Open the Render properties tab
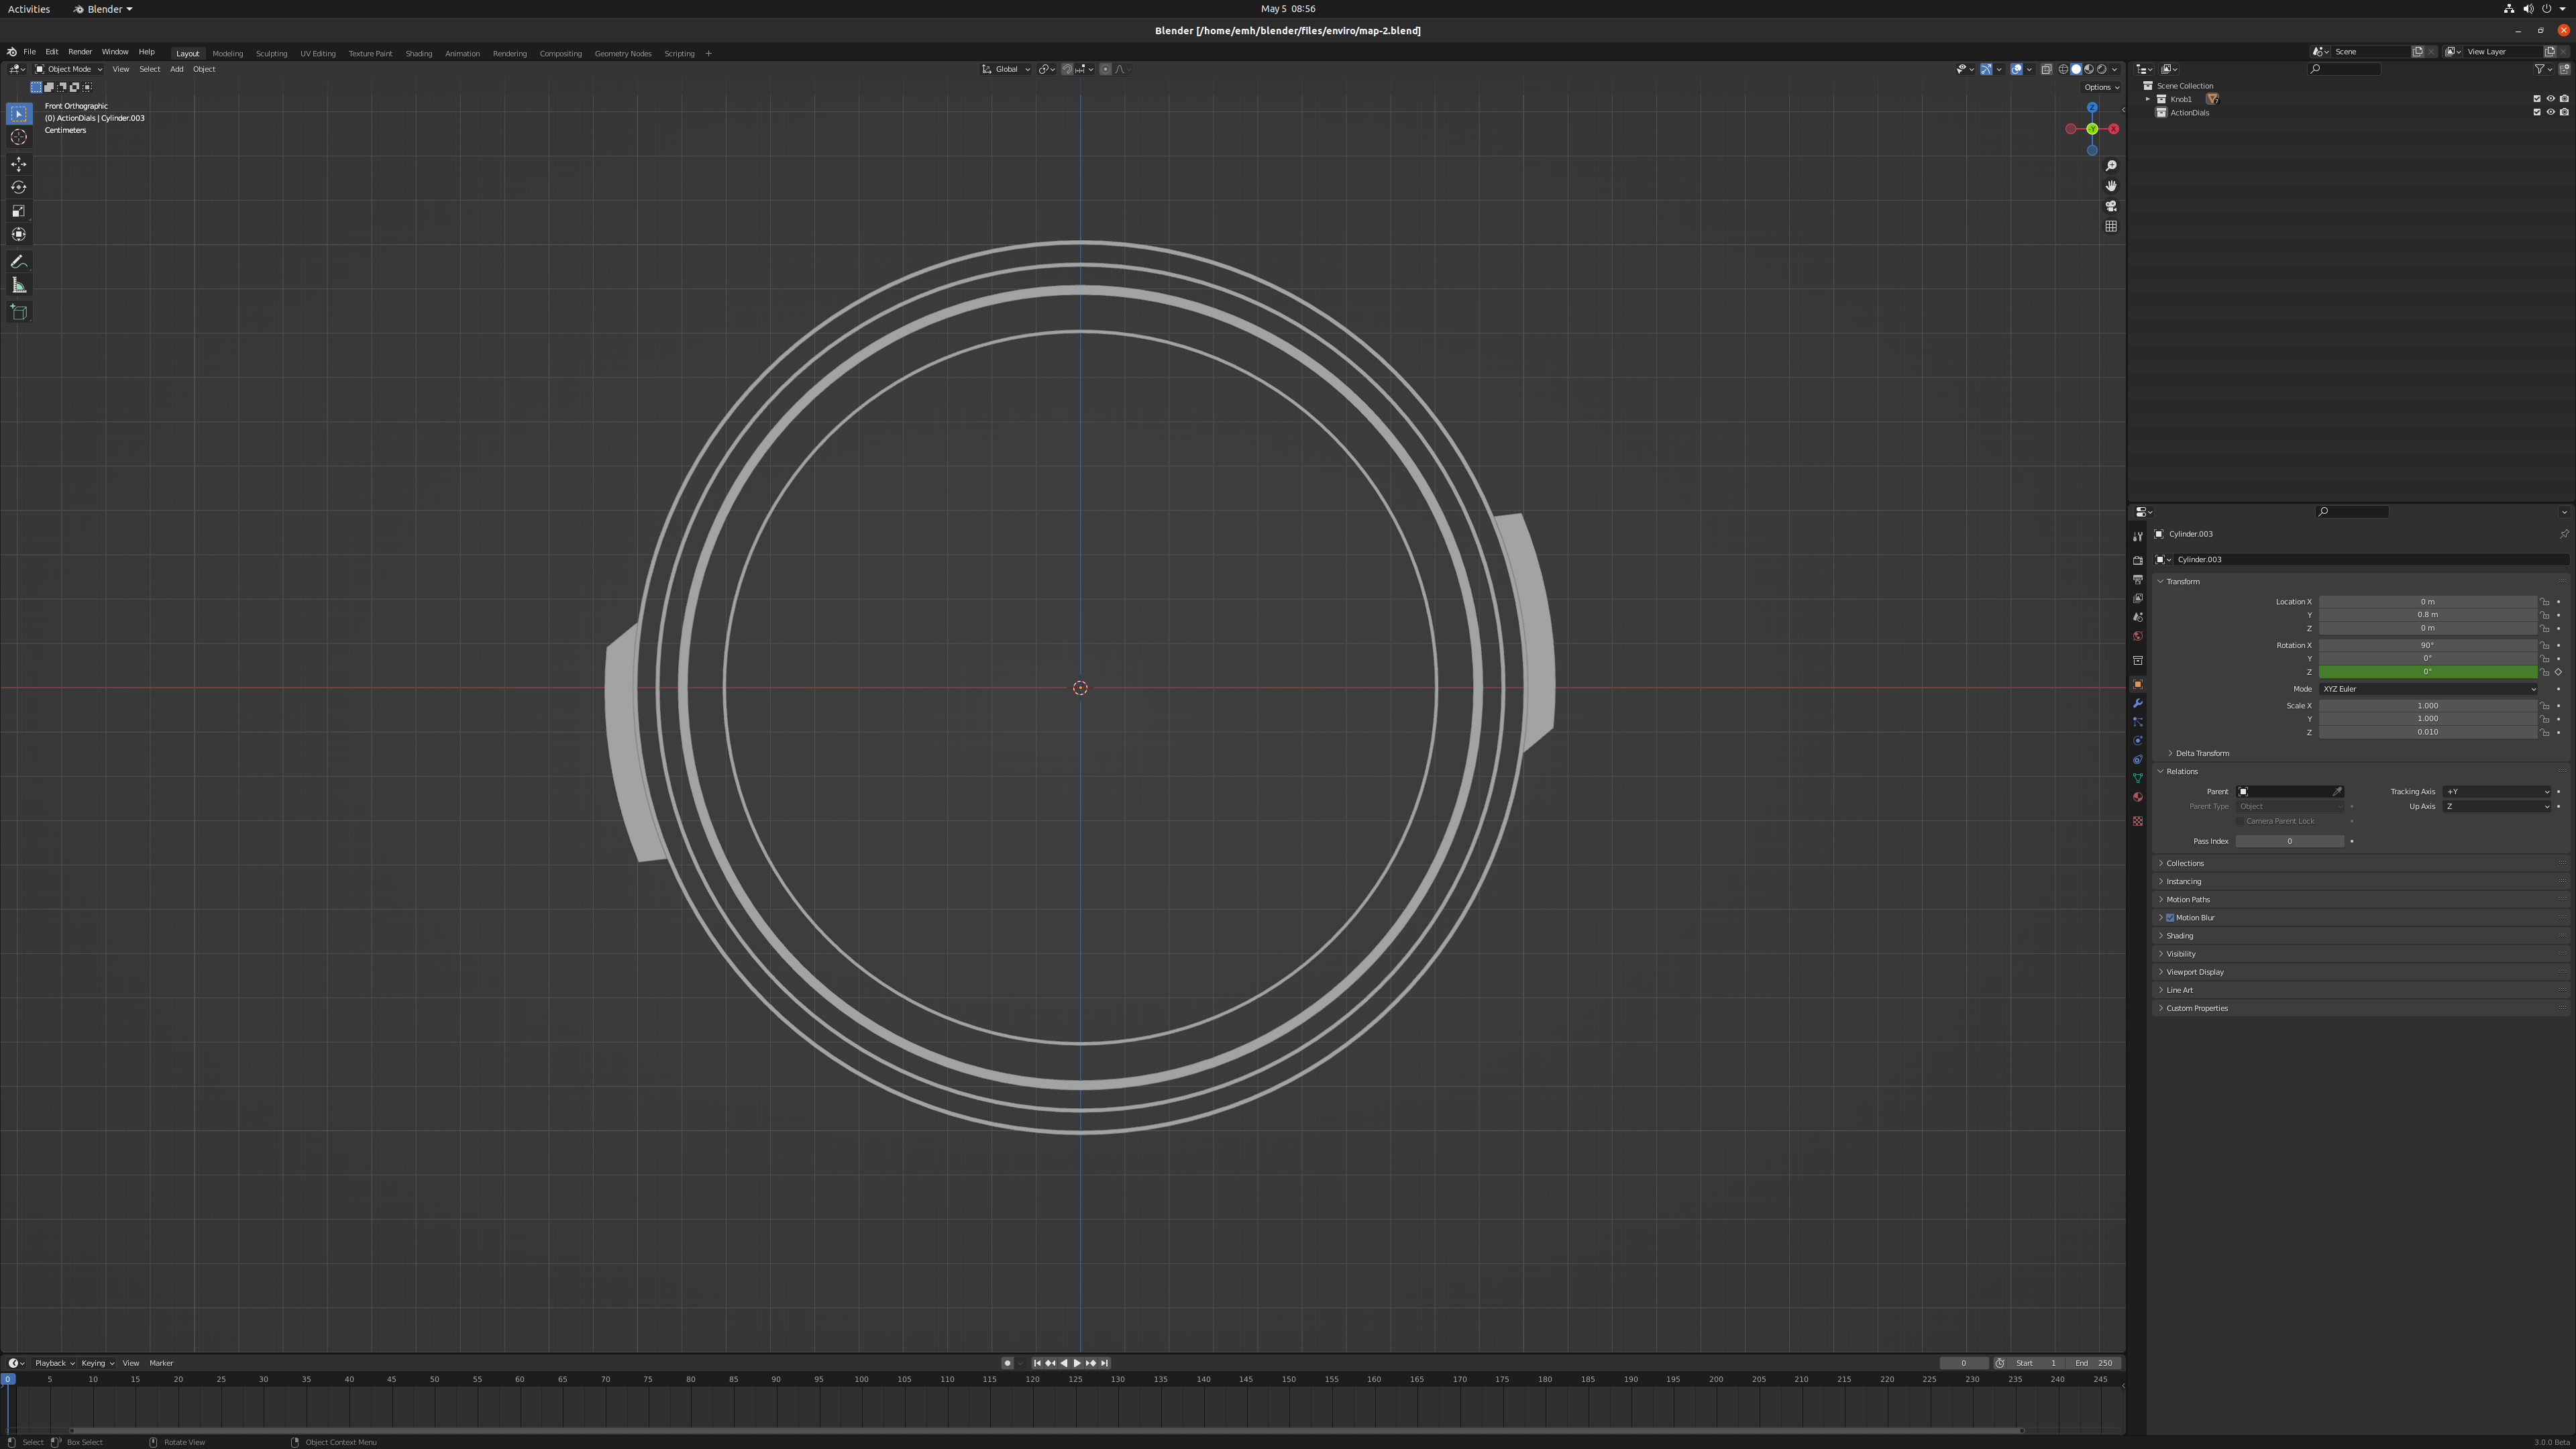 click(x=2138, y=561)
